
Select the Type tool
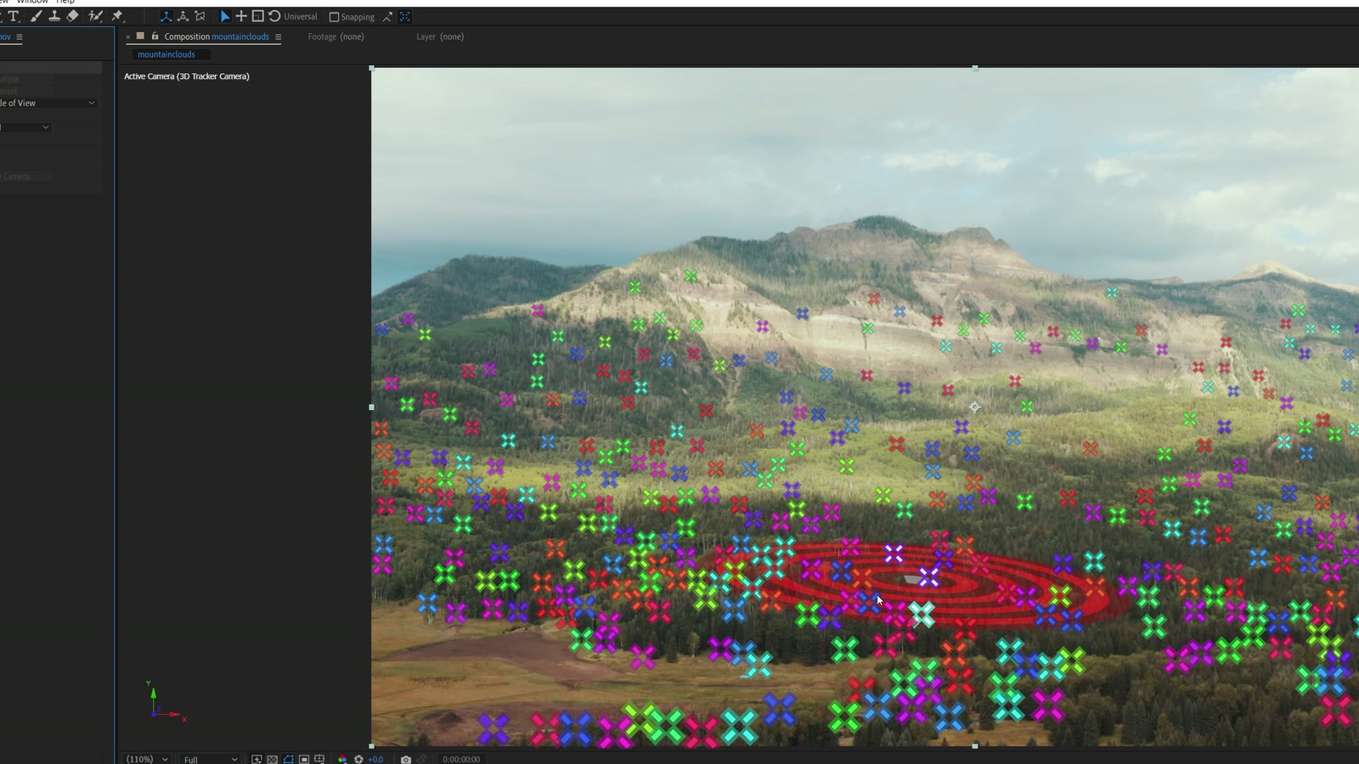tap(14, 16)
